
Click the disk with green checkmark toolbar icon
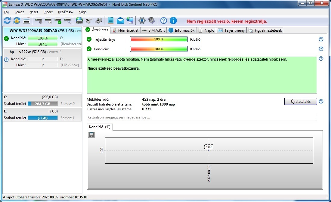coord(58,21)
